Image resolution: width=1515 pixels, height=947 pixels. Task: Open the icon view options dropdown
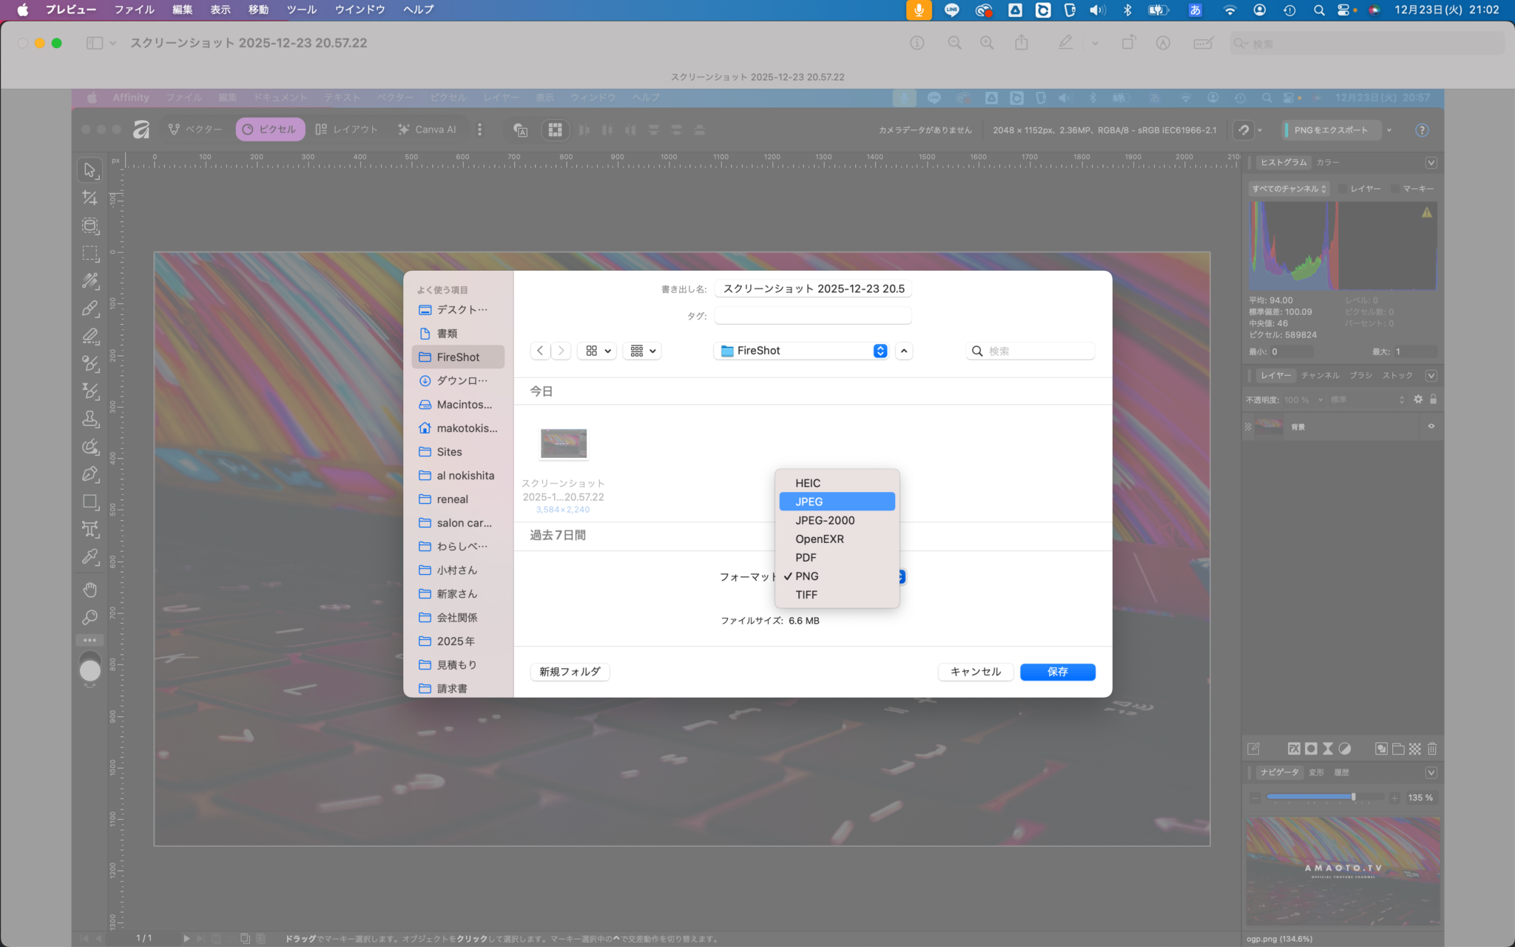point(596,351)
